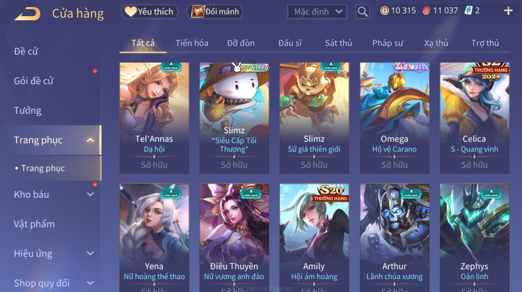Tap the red gem currency icon

(426, 11)
